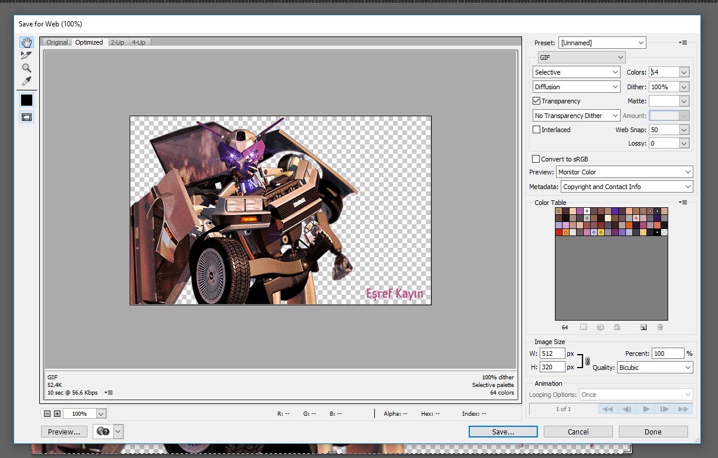
Task: Open the Quality Bicubic dropdown
Action: [655, 368]
